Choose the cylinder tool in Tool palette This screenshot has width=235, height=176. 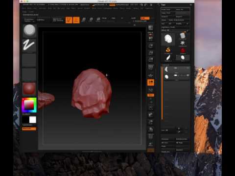click(x=183, y=36)
